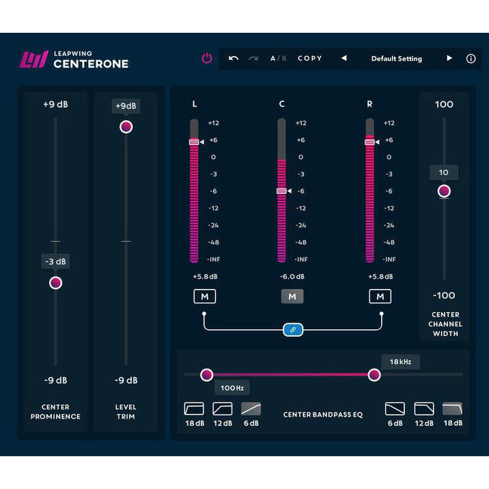Click the L channel meter fader handle
489x489 pixels.
[194, 142]
